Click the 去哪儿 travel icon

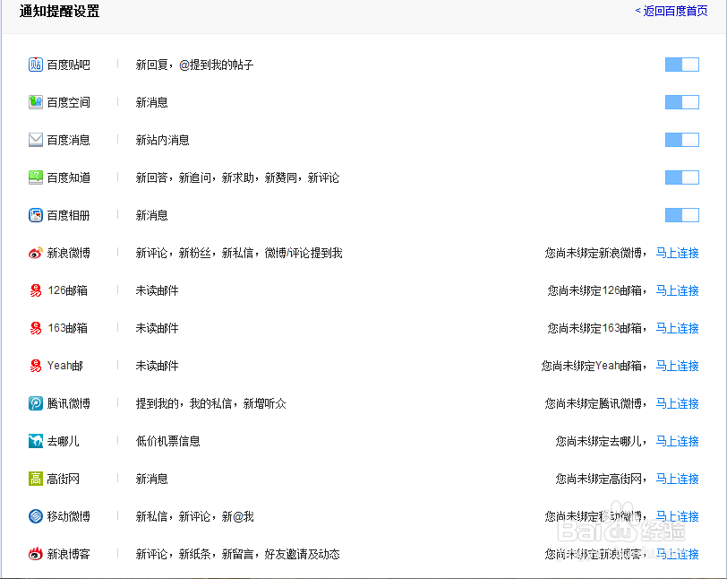[33, 441]
